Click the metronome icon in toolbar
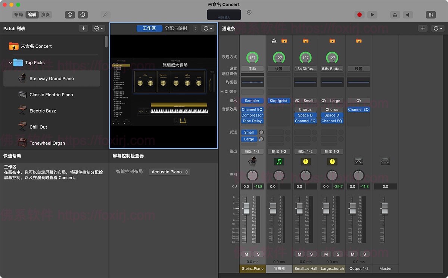The image size is (448, 278). click(x=395, y=15)
